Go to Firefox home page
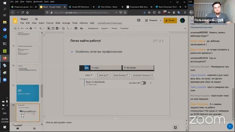The image size is (235, 132). pyautogui.click(x=28, y=12)
